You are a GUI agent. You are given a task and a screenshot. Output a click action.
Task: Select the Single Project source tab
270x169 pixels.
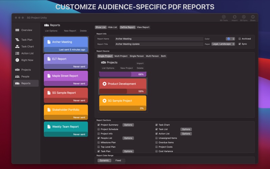105,56
